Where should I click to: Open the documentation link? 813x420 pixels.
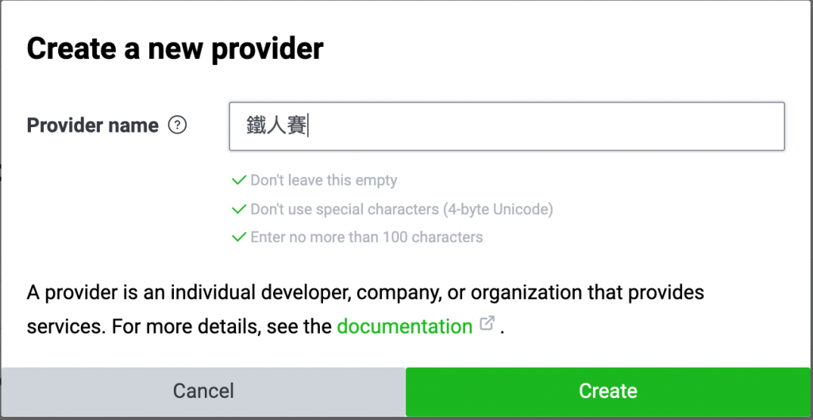[404, 326]
